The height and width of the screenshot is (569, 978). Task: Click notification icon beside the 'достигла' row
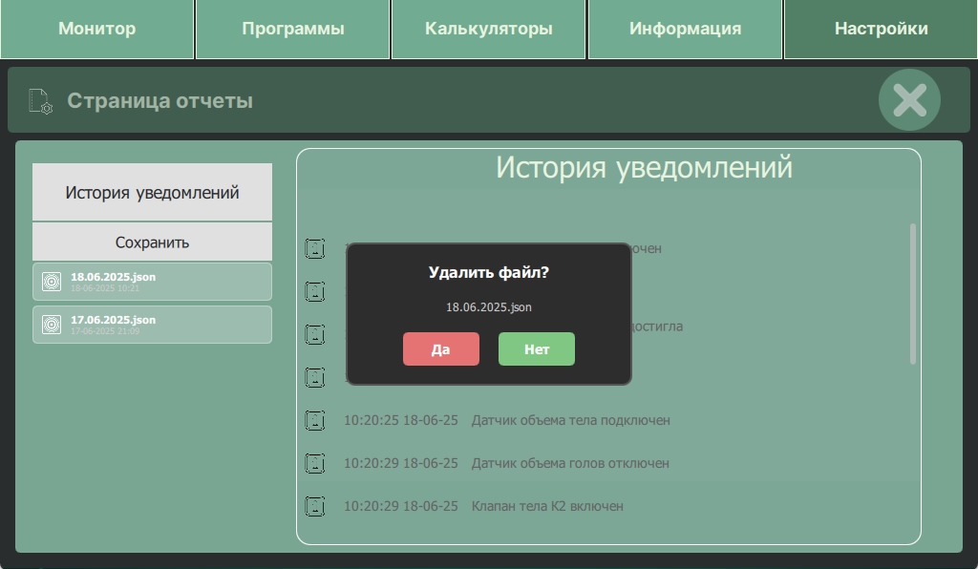tap(315, 334)
